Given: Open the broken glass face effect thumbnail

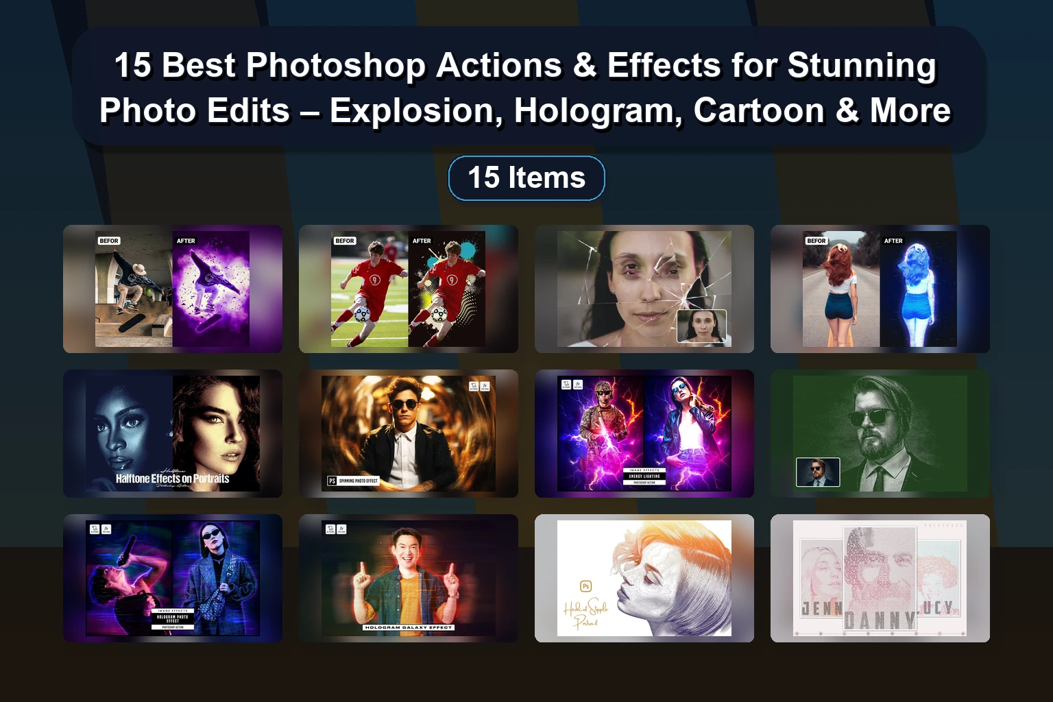Looking at the screenshot, I should (x=644, y=289).
